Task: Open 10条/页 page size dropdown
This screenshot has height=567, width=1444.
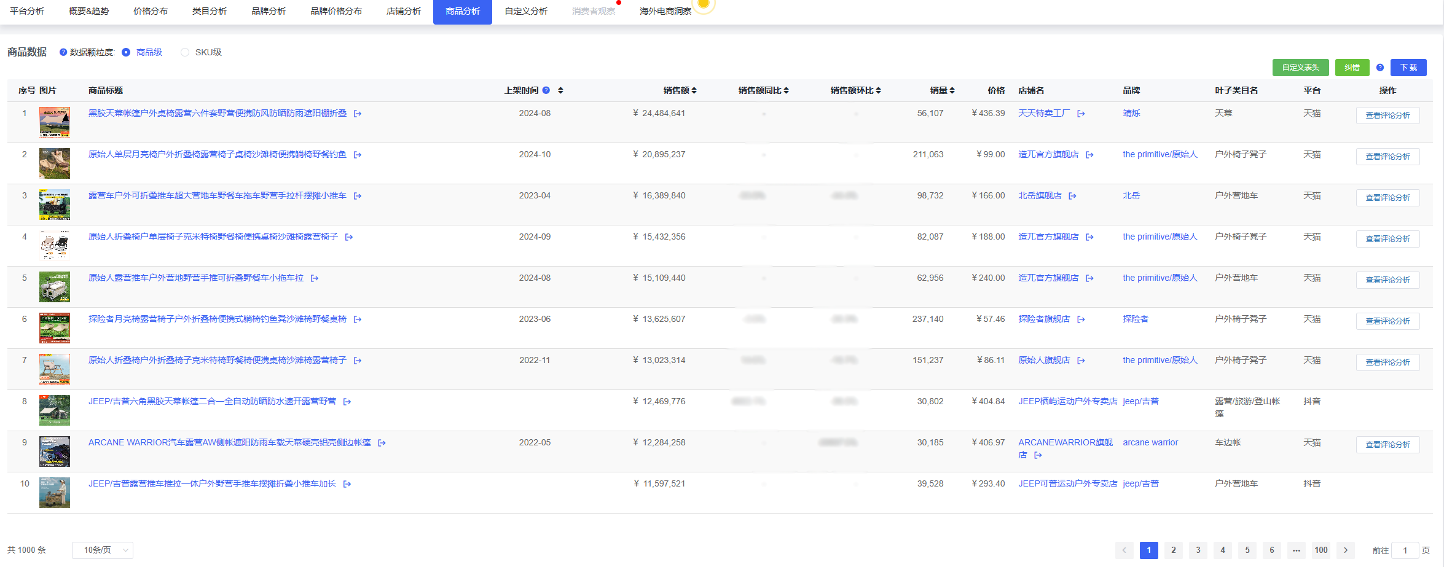Action: point(103,550)
